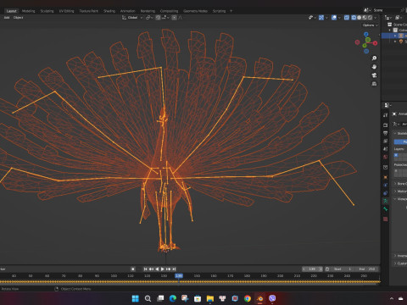Open the Scene properties tab
407x305 pixels.
386,149
